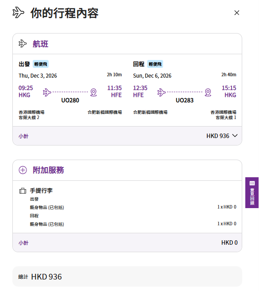Click the 2h 40m flight duration
Screen dimensions: 259x291
click(x=229, y=75)
